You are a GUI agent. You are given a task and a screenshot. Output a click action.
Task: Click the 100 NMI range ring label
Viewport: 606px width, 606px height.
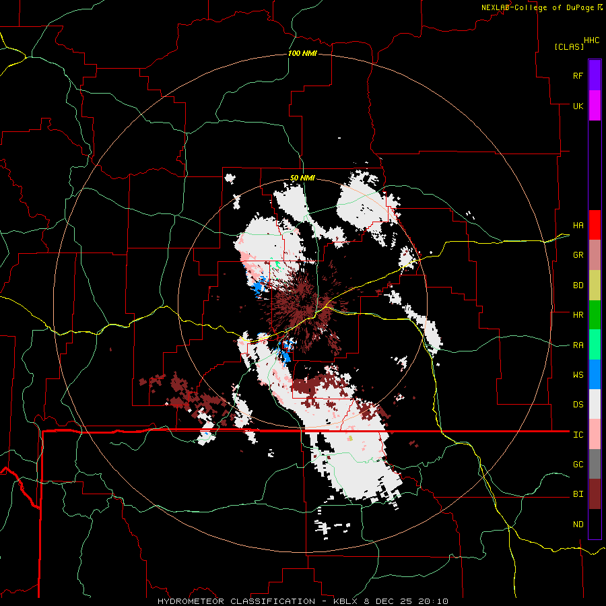tap(302, 53)
